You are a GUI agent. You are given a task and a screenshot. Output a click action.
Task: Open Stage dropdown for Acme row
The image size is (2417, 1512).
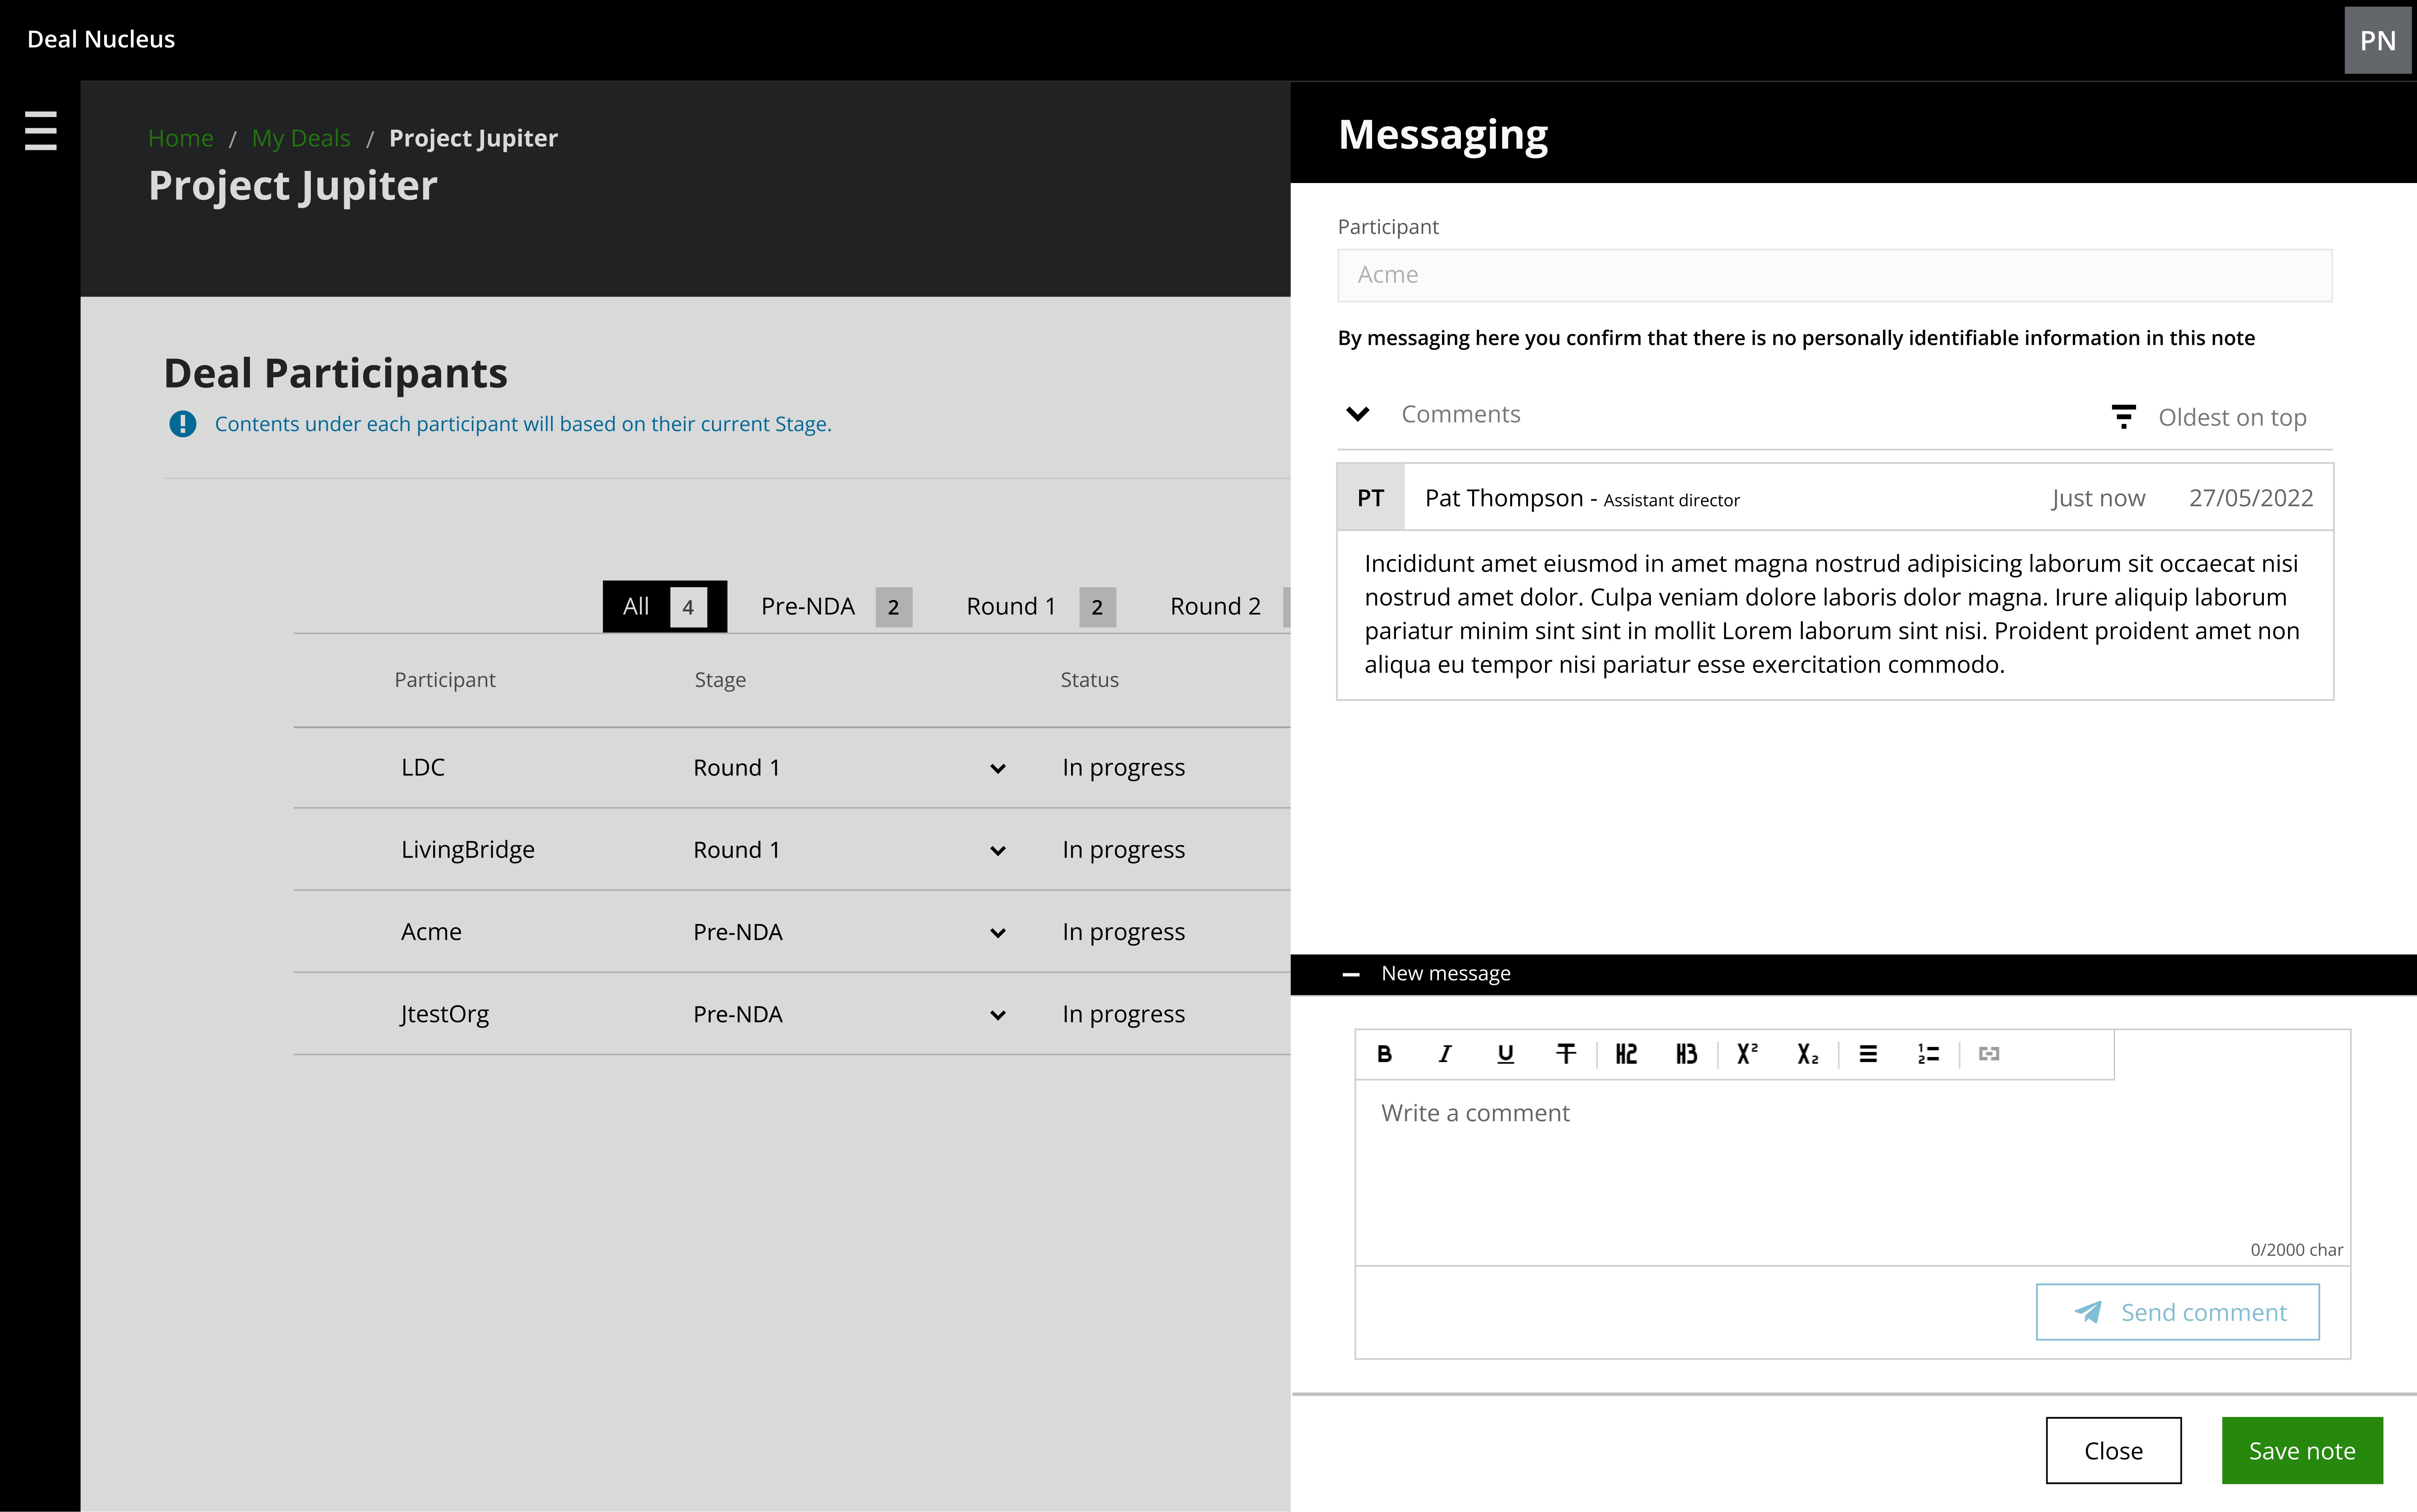pyautogui.click(x=997, y=933)
